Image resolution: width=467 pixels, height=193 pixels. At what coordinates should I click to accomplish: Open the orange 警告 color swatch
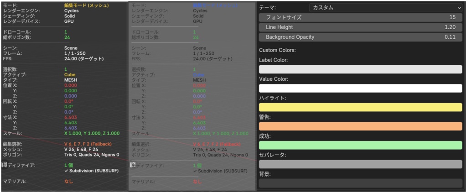pyautogui.click(x=360, y=126)
